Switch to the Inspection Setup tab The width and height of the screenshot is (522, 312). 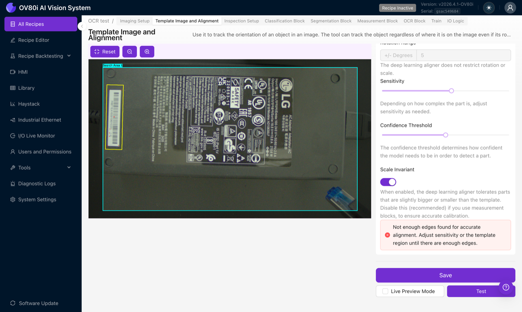(x=242, y=21)
